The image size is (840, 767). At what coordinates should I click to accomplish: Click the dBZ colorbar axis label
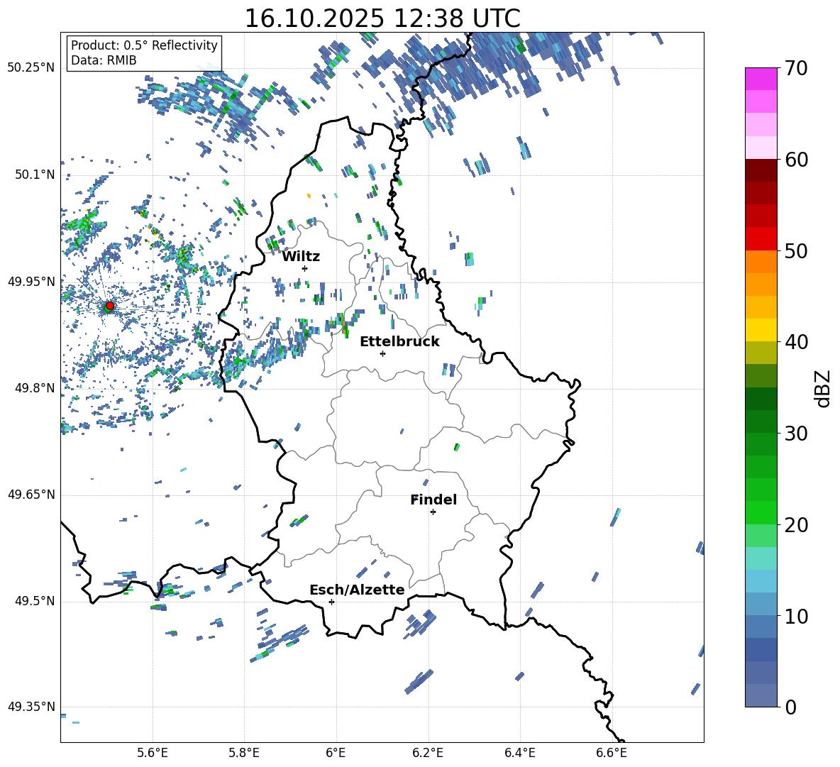[x=822, y=388]
